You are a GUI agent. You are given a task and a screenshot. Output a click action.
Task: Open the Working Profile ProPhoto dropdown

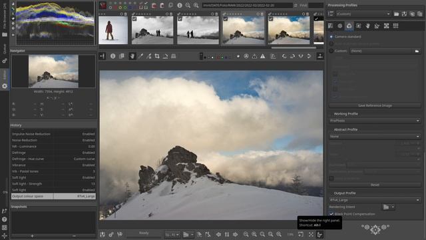tap(375, 121)
